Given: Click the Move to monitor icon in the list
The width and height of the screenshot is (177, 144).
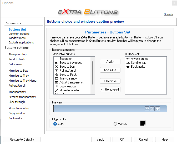Looking at the screenshot, I should coord(56,90).
